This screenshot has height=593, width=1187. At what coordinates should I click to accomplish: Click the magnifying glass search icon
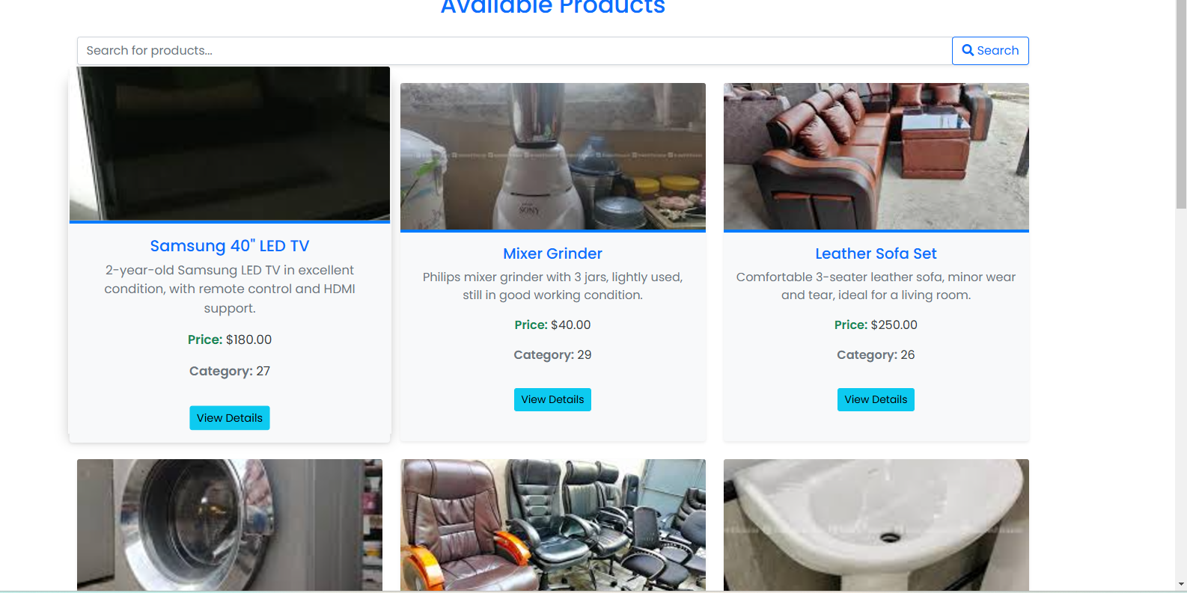[x=968, y=51]
